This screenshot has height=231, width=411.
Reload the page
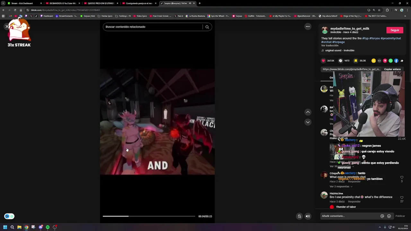coord(15,10)
